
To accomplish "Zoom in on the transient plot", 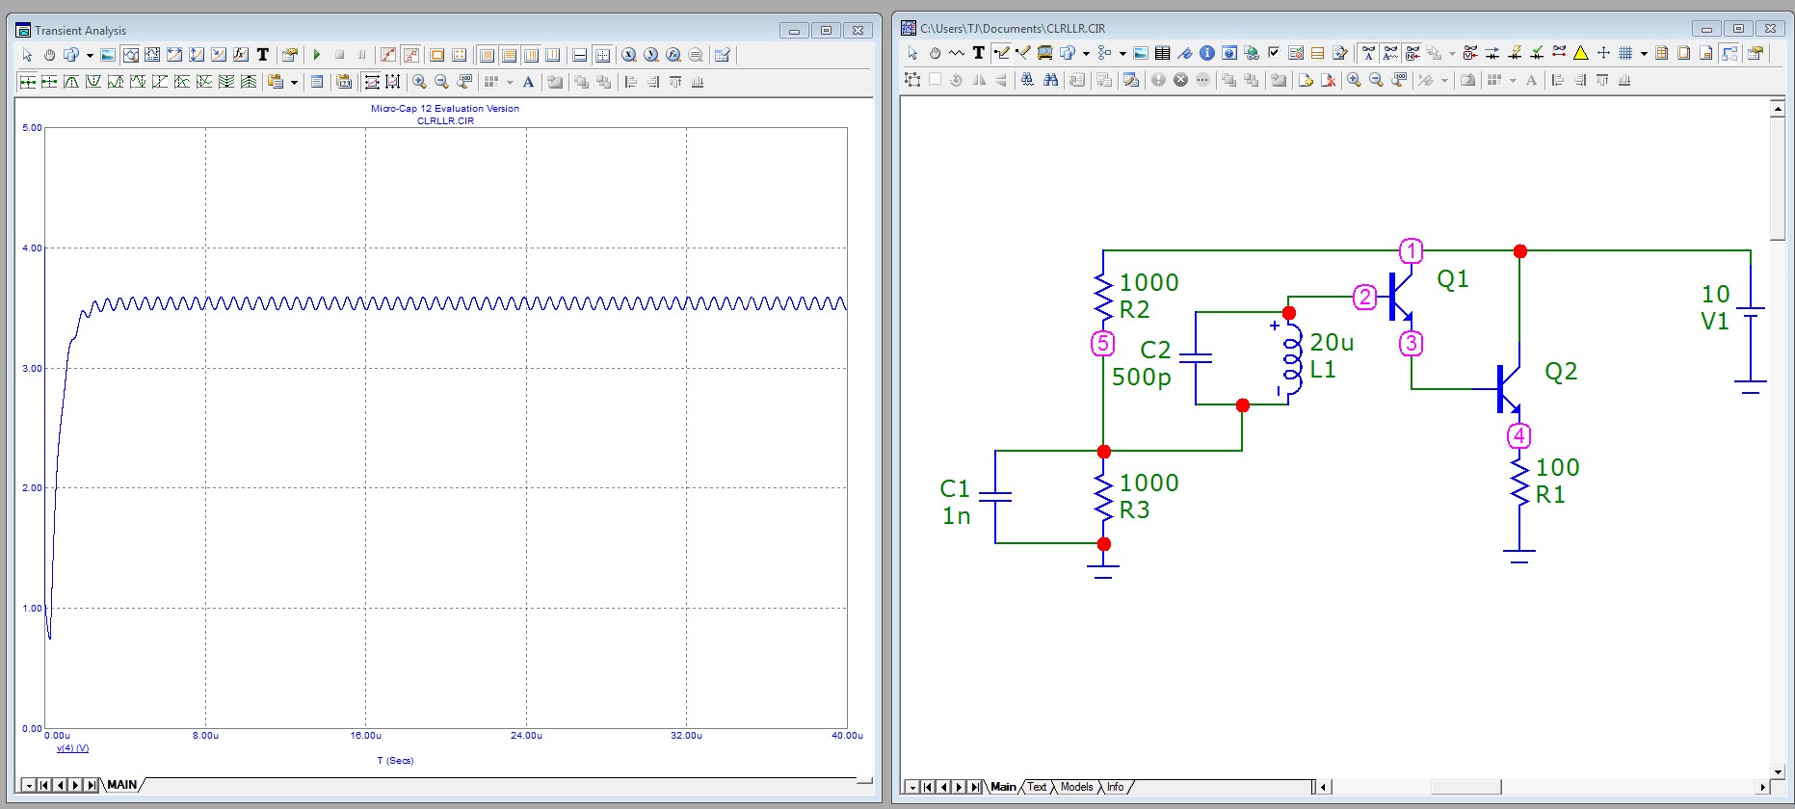I will pos(419,82).
